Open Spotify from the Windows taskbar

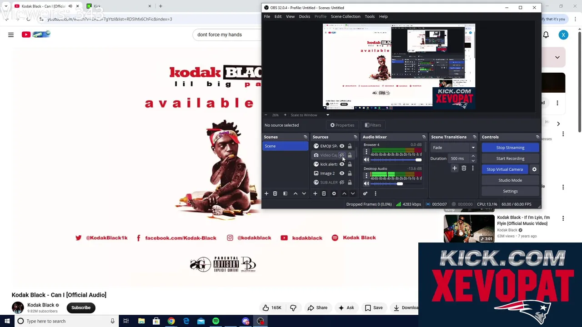(x=216, y=321)
